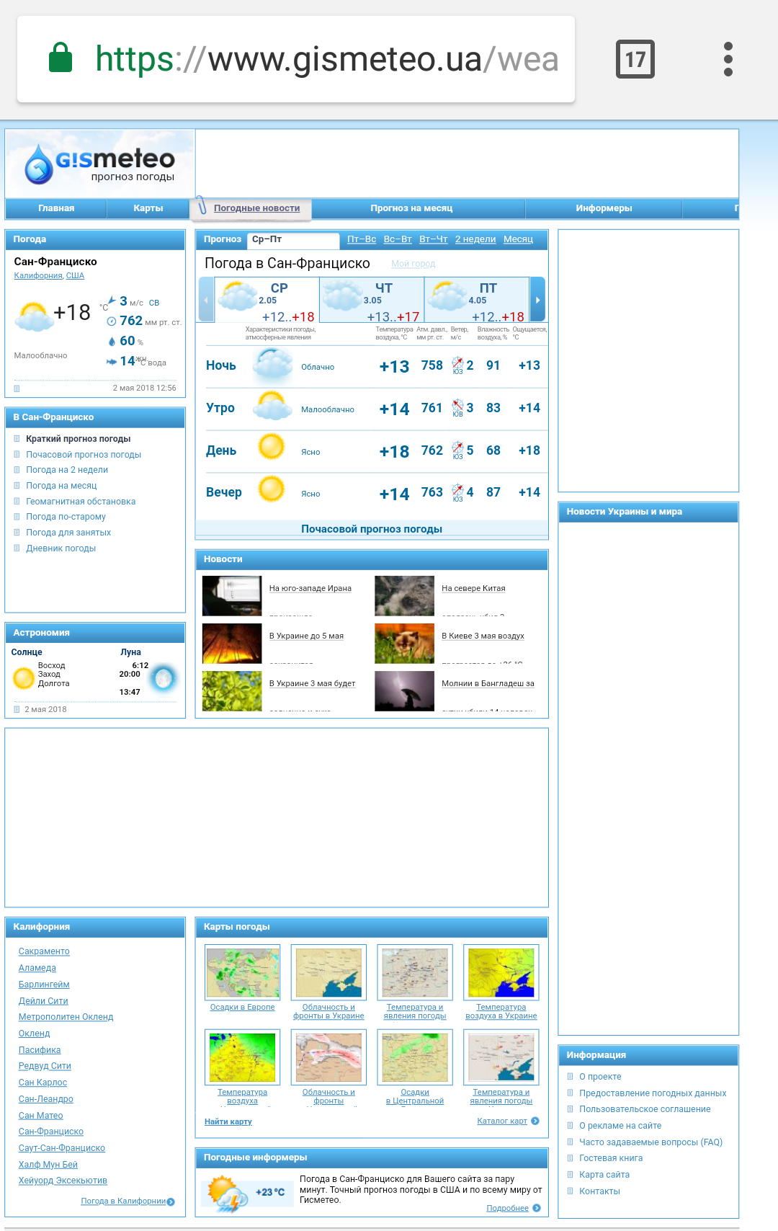The image size is (778, 1231).
Task: Open the В Киеве 3 мая воздух news thumbnail
Action: pos(404,643)
